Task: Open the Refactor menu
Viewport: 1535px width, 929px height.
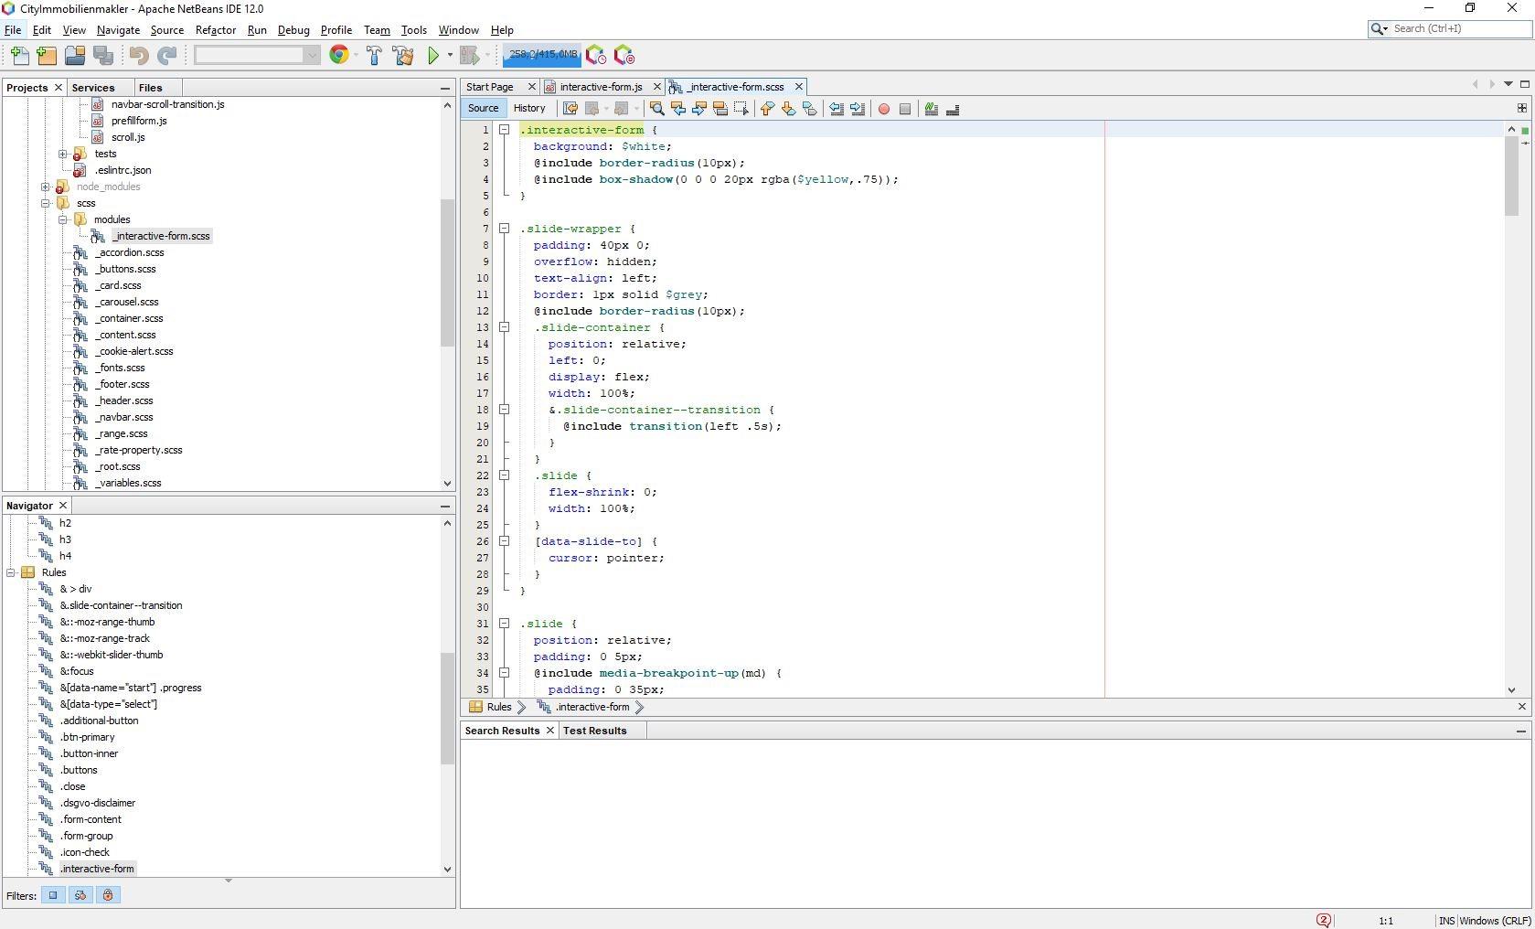Action: (x=215, y=30)
